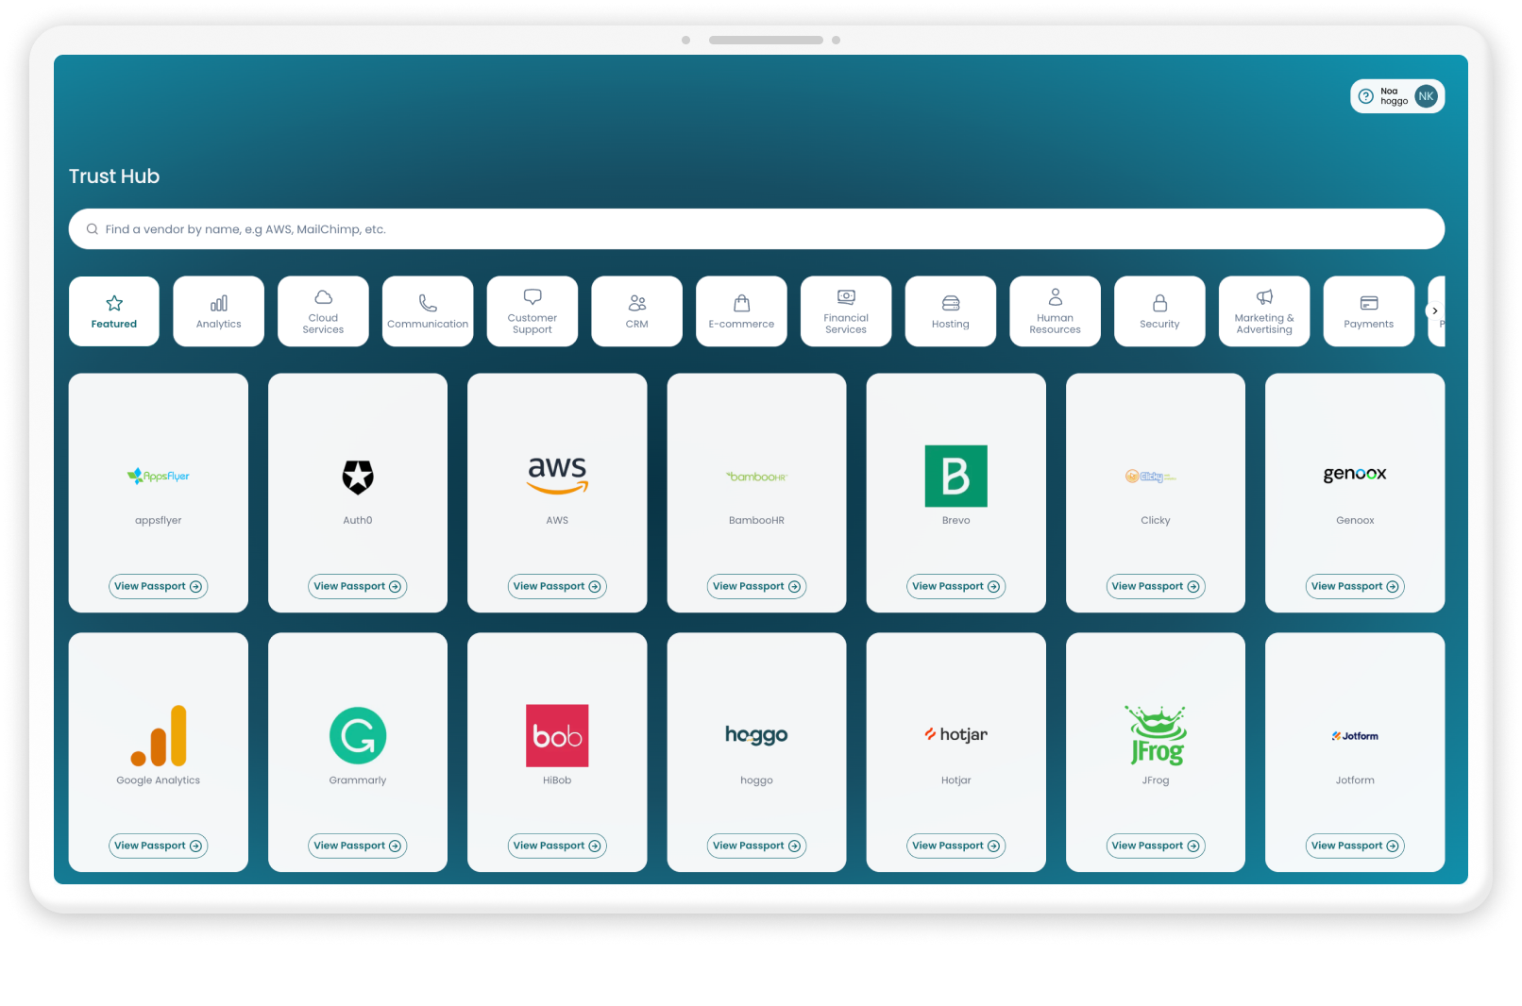Image resolution: width=1522 pixels, height=1006 pixels.
Task: Click the JFrog logo
Action: pyautogui.click(x=1156, y=735)
